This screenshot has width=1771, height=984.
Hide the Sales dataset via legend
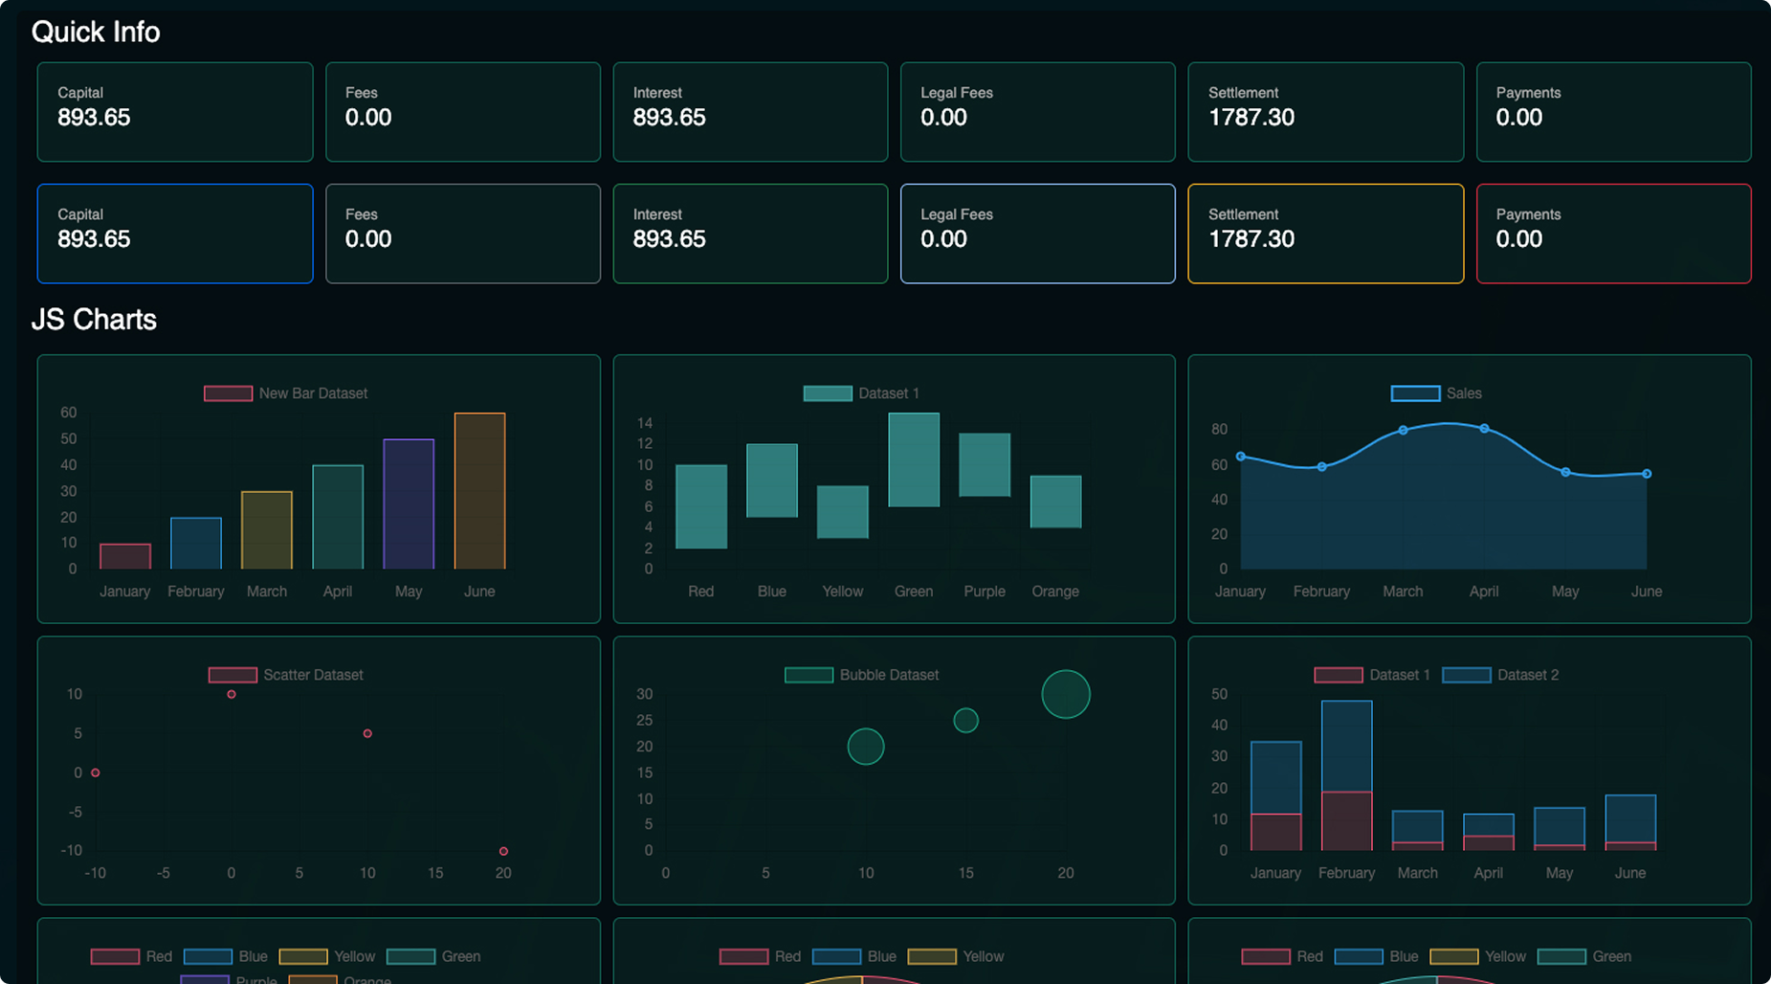[1436, 393]
